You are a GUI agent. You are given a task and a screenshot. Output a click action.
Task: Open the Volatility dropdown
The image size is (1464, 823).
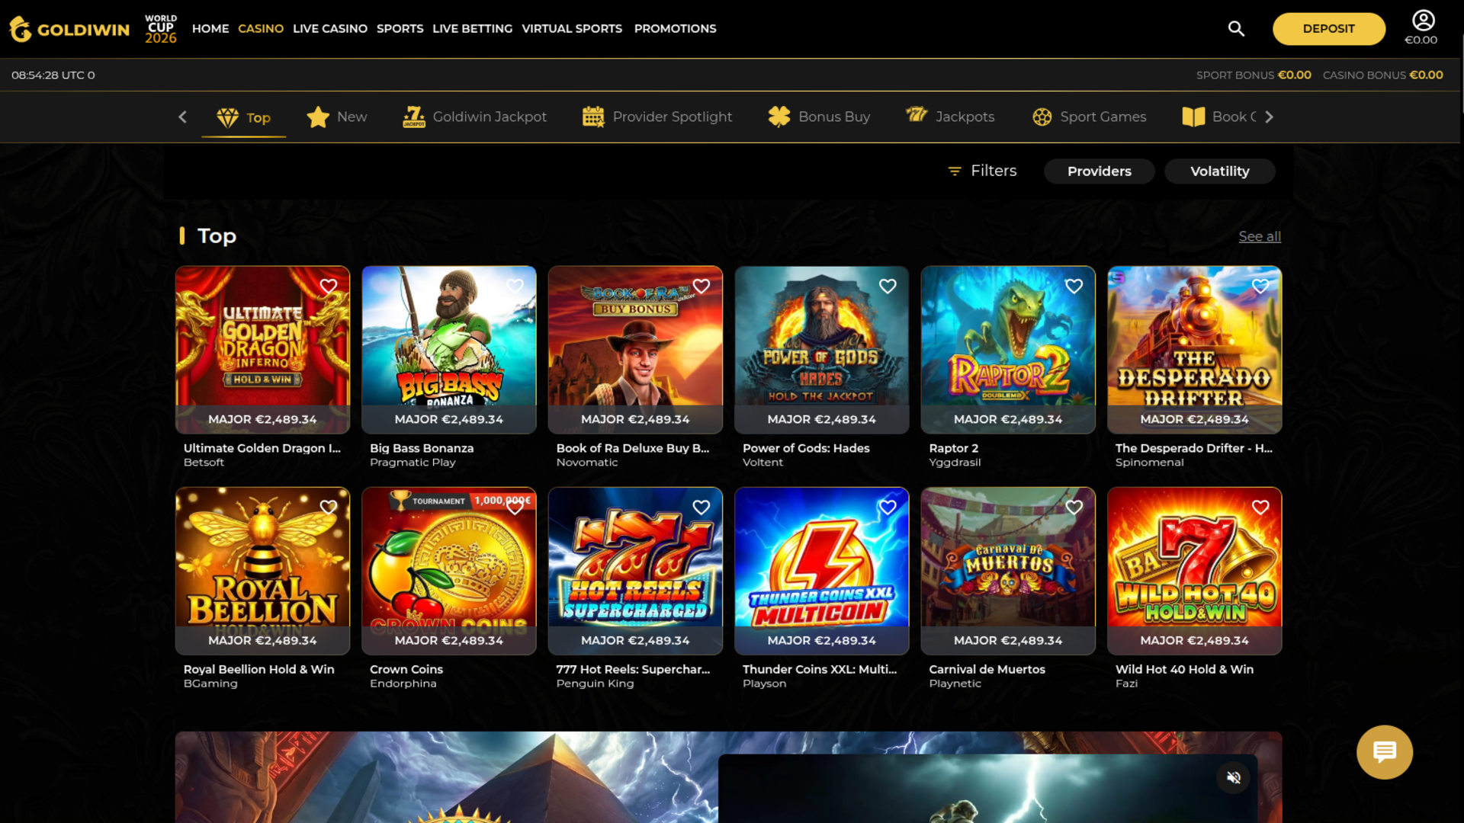[x=1219, y=171]
